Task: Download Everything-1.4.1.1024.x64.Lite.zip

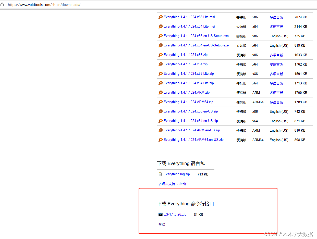Action: (189, 83)
